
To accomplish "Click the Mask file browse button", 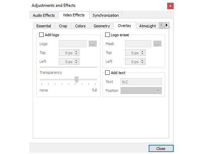I will coord(158,44).
